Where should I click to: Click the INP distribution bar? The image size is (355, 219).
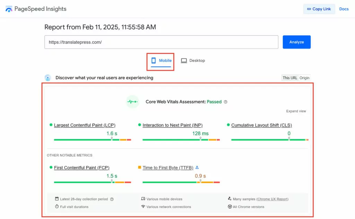181,140
